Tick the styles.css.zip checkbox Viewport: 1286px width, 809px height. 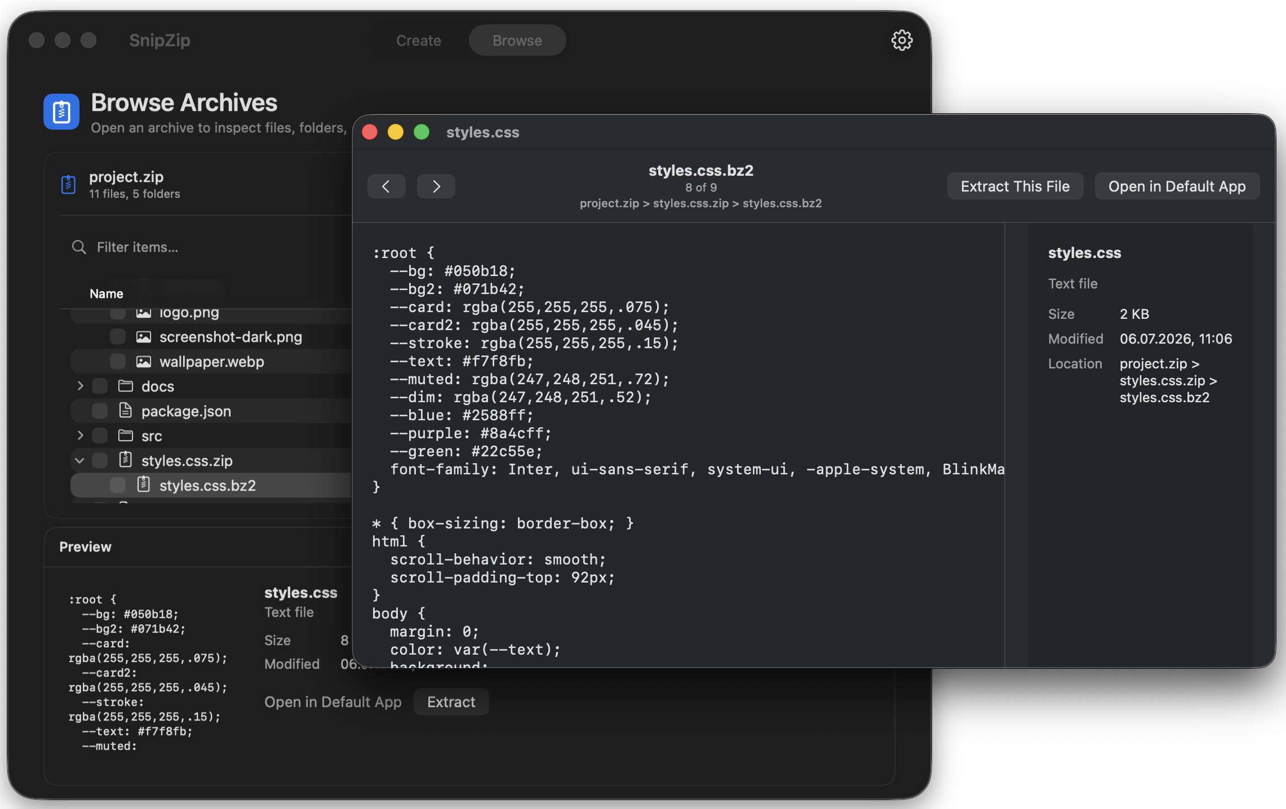(100, 461)
